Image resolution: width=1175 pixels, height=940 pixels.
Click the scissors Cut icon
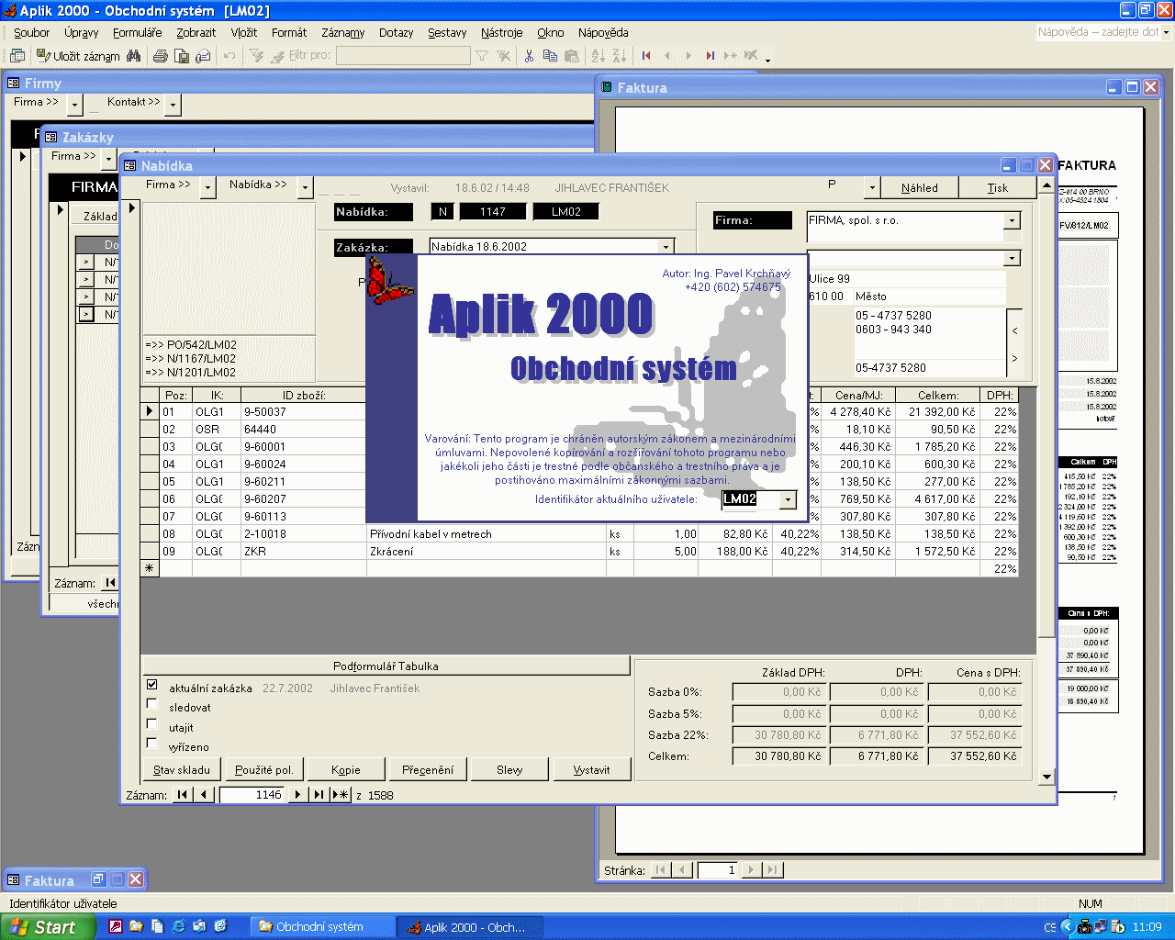(529, 56)
